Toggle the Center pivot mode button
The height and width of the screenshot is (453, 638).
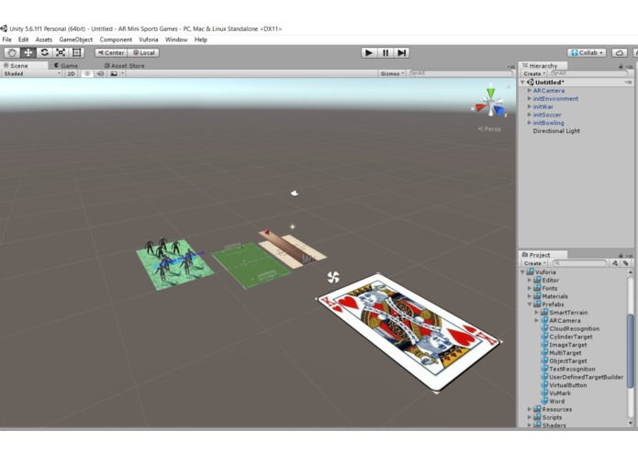click(x=111, y=53)
